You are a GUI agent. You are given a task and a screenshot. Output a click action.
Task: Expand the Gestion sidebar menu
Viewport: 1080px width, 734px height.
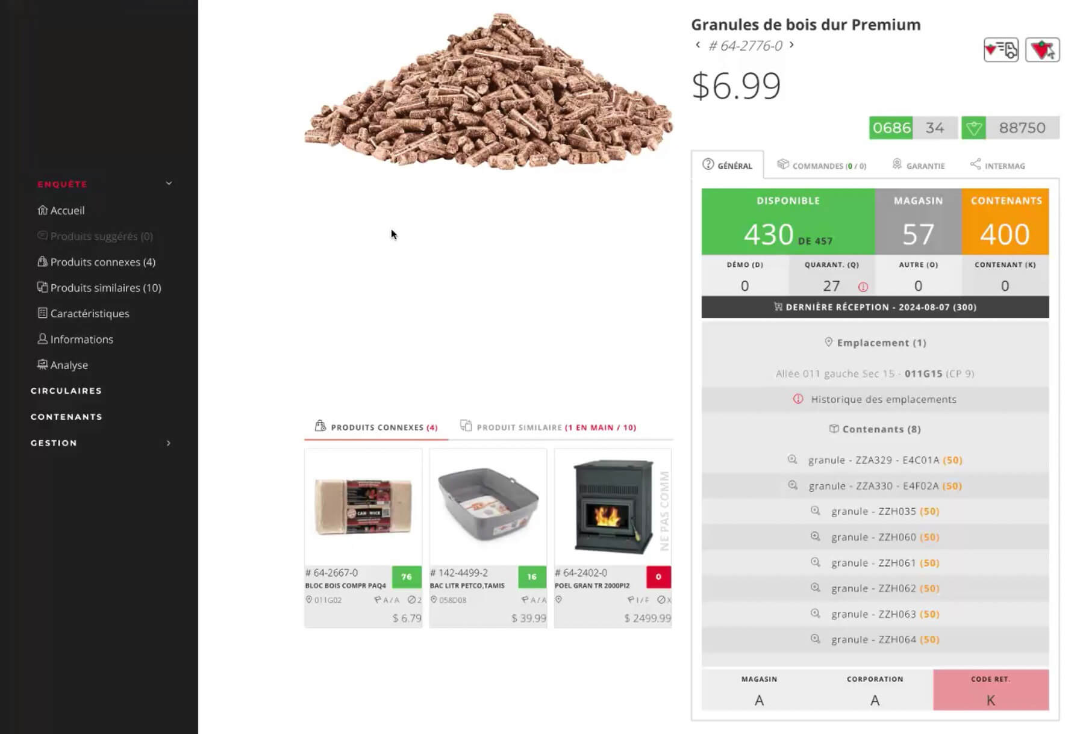pos(169,443)
